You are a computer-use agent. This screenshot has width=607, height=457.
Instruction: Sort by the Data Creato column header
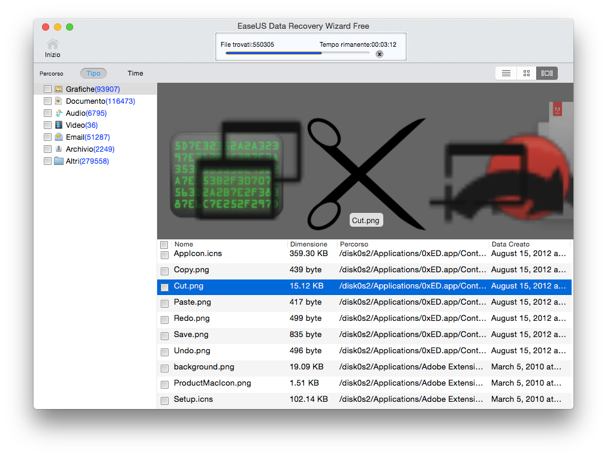pyautogui.click(x=510, y=244)
